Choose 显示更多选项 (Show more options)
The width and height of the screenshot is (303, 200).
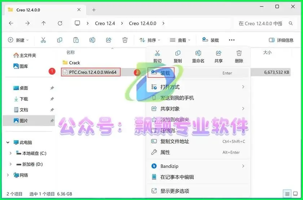[198, 191]
